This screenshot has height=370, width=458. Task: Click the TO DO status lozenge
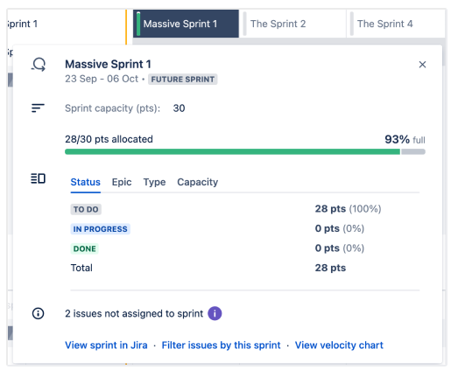(x=86, y=209)
